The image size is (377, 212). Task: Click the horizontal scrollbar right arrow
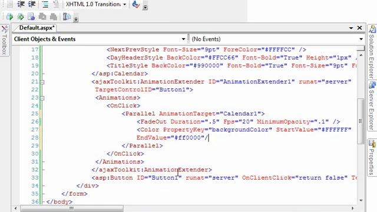point(352,208)
